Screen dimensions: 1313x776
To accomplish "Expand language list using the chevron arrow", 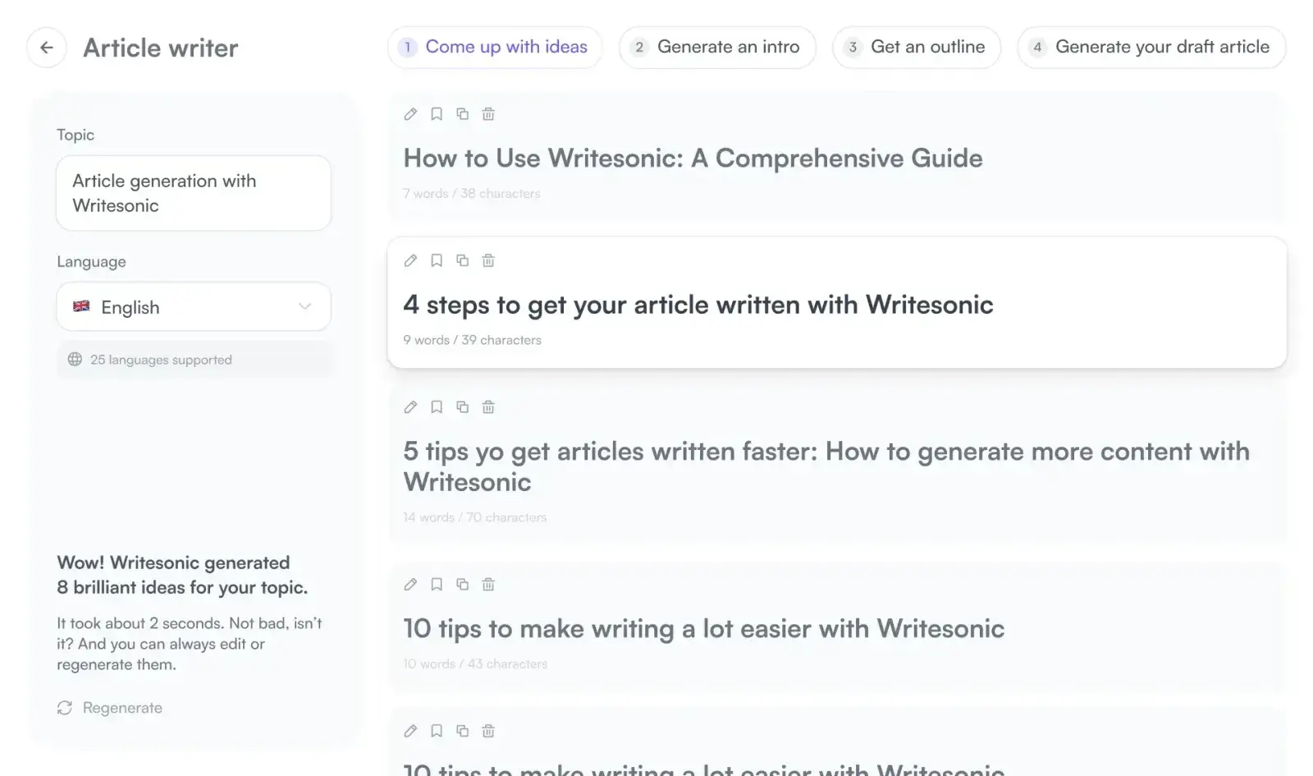I will [x=304, y=306].
